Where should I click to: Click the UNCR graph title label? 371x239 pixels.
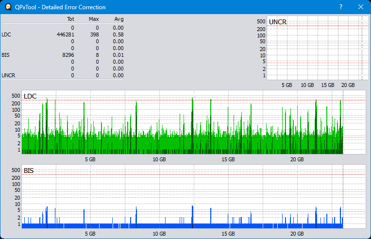pyautogui.click(x=278, y=22)
